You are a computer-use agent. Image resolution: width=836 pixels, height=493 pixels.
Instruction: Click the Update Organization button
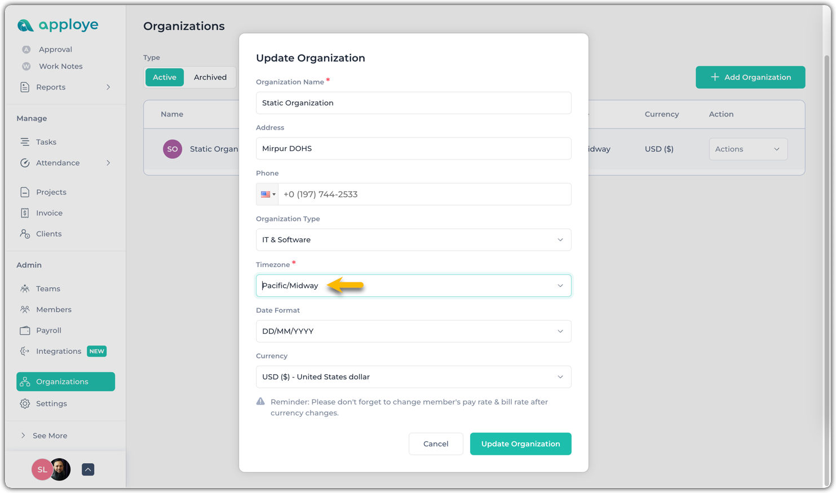coord(520,444)
